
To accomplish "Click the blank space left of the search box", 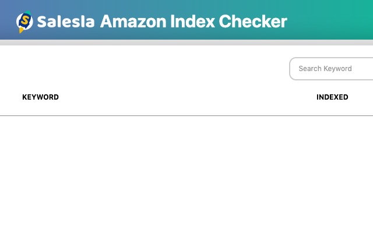I will pyautogui.click(x=146, y=69).
